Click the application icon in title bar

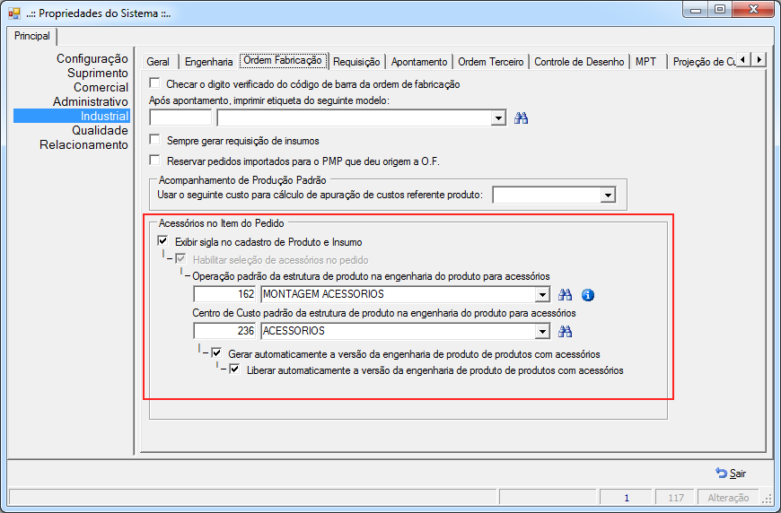tap(14, 13)
